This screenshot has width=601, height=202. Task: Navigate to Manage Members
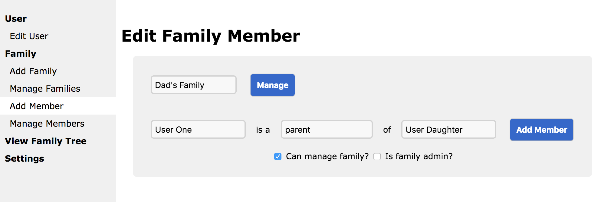pos(47,124)
